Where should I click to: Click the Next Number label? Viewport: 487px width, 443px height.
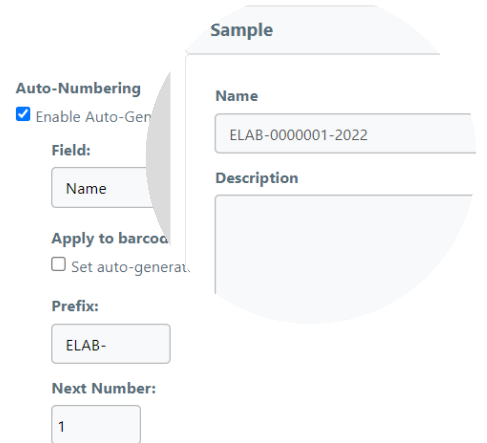click(104, 388)
